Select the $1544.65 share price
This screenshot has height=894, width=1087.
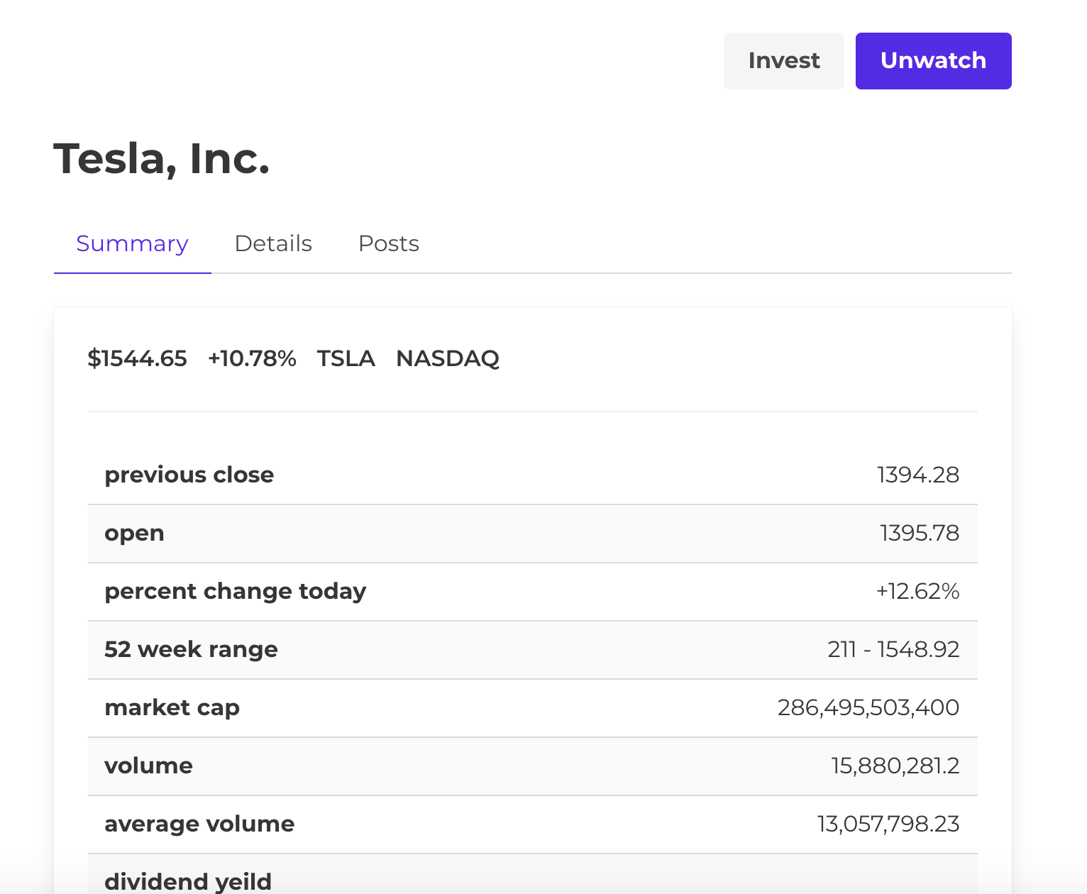pyautogui.click(x=137, y=358)
